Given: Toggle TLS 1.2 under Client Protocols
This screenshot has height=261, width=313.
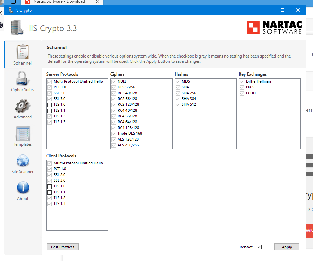Looking at the screenshot, I should [50, 198].
